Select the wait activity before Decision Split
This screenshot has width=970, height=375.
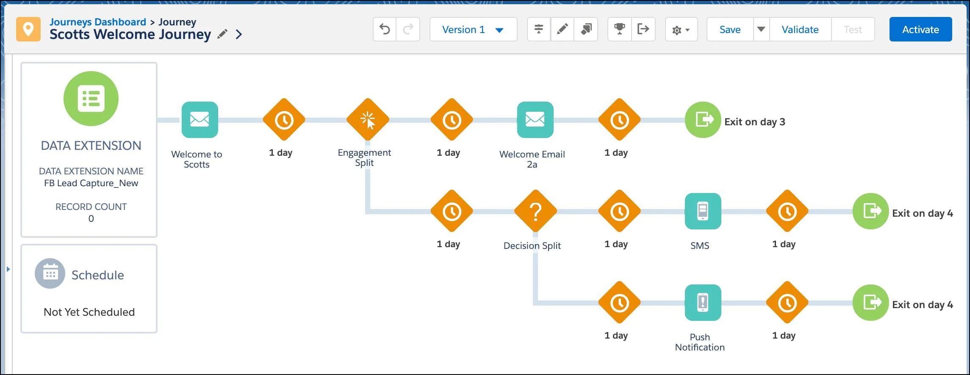coord(452,211)
